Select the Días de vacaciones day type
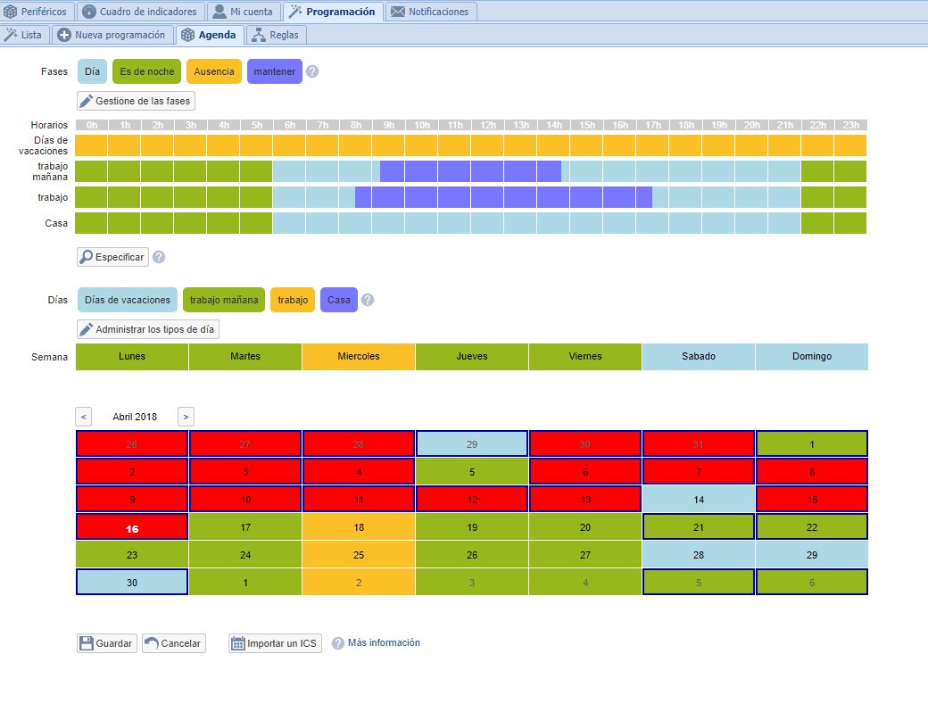 [128, 300]
